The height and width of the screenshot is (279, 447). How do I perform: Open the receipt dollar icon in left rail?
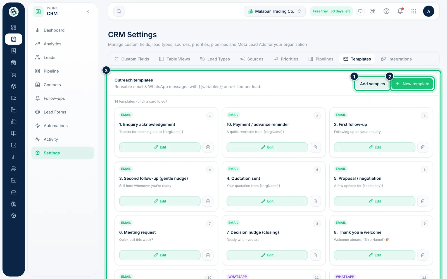(x=14, y=51)
